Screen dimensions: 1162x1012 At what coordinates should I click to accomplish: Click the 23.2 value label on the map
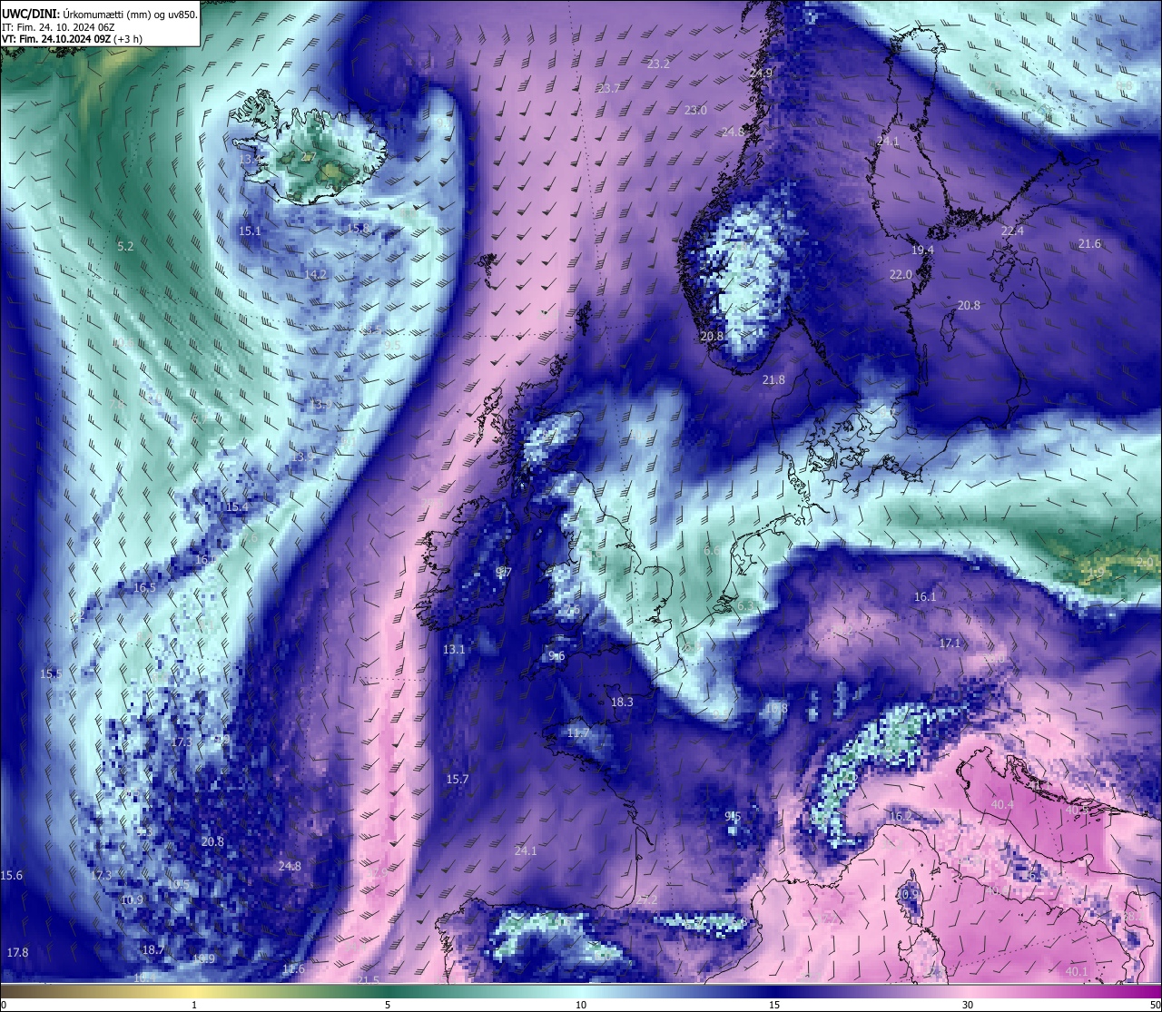[658, 64]
